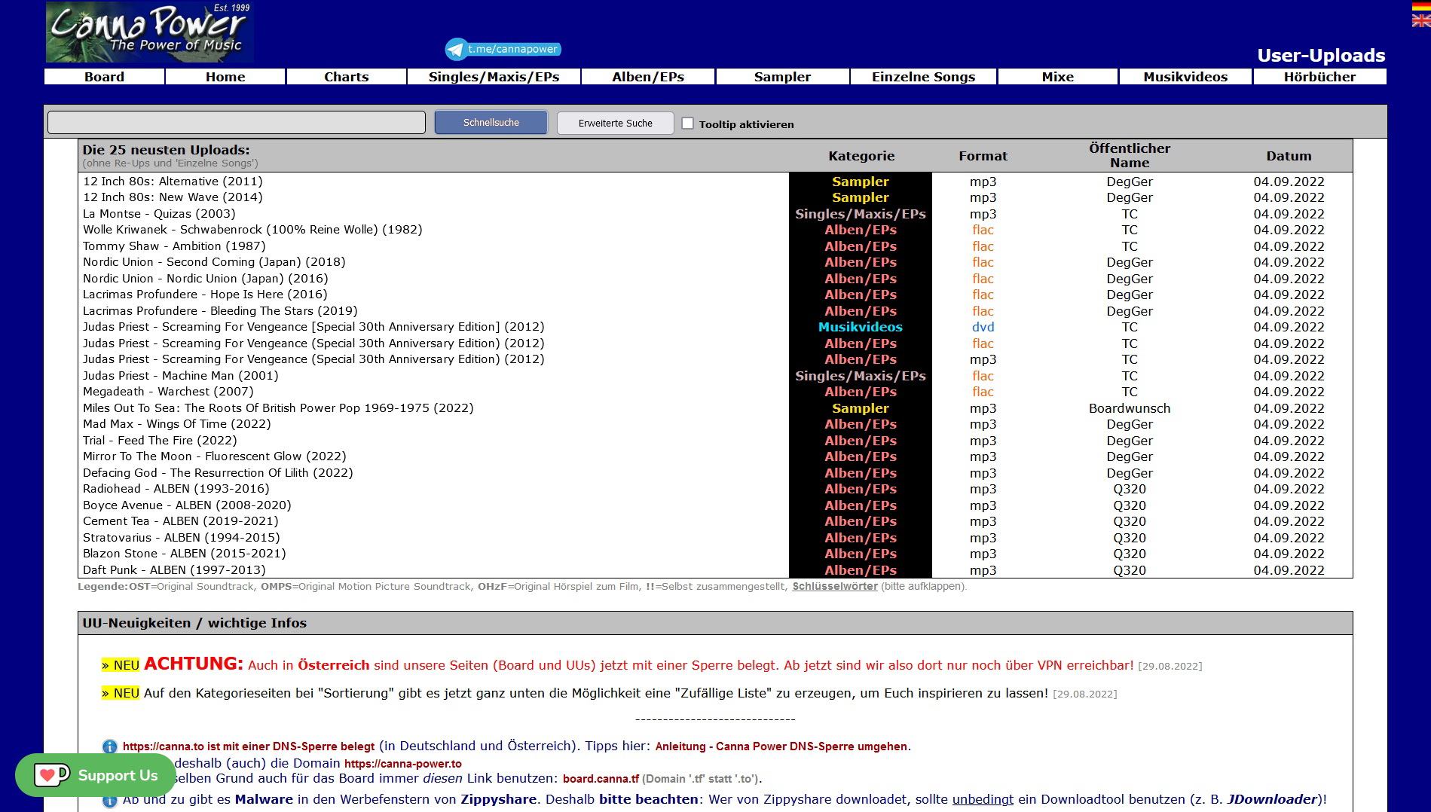Click the info icon beside canna.to DNS-Sperre
The width and height of the screenshot is (1431, 812).
tap(109, 746)
